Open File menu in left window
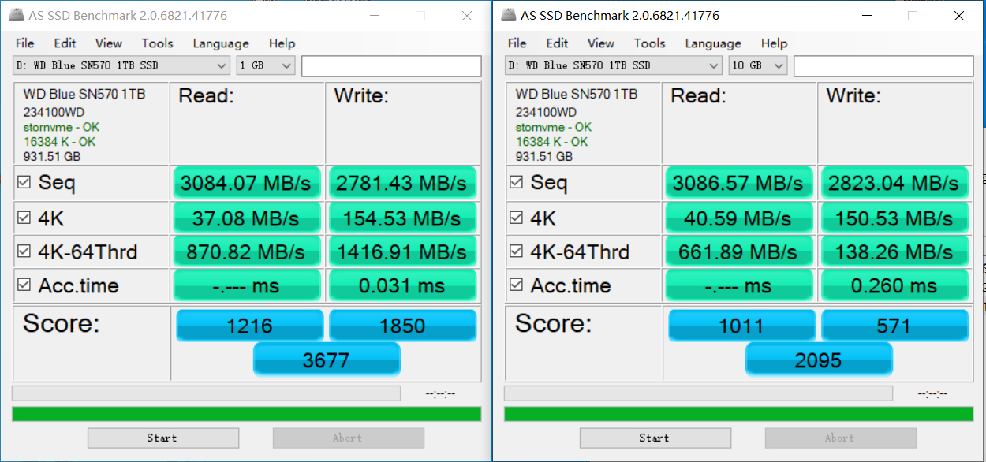This screenshot has height=462, width=986. (24, 43)
